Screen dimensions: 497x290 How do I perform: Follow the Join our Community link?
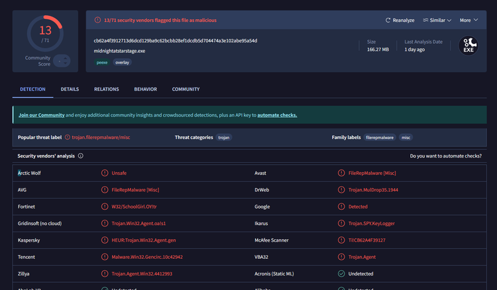tap(42, 115)
